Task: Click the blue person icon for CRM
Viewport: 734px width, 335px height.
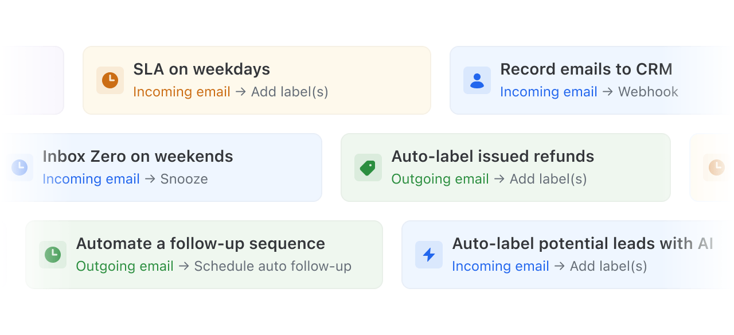Action: point(477,80)
